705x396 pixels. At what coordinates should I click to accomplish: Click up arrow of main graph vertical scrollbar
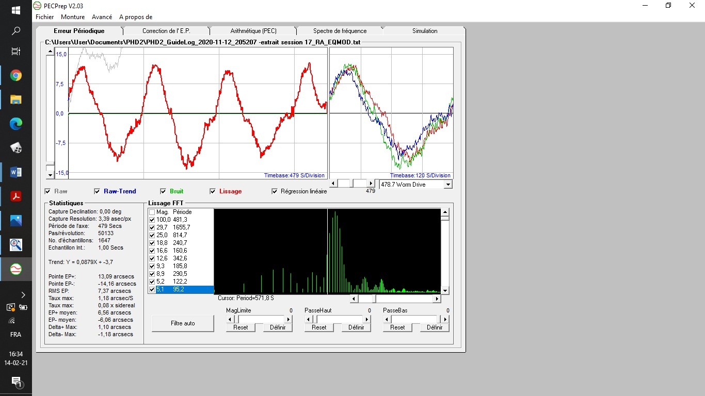50,51
